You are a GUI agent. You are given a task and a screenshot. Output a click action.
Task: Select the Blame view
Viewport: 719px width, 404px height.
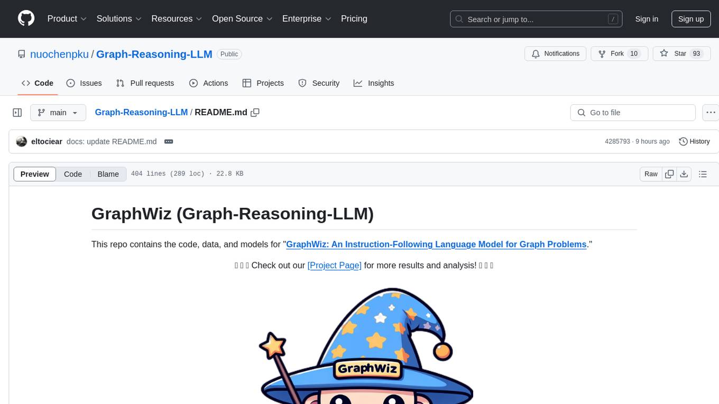(x=108, y=174)
